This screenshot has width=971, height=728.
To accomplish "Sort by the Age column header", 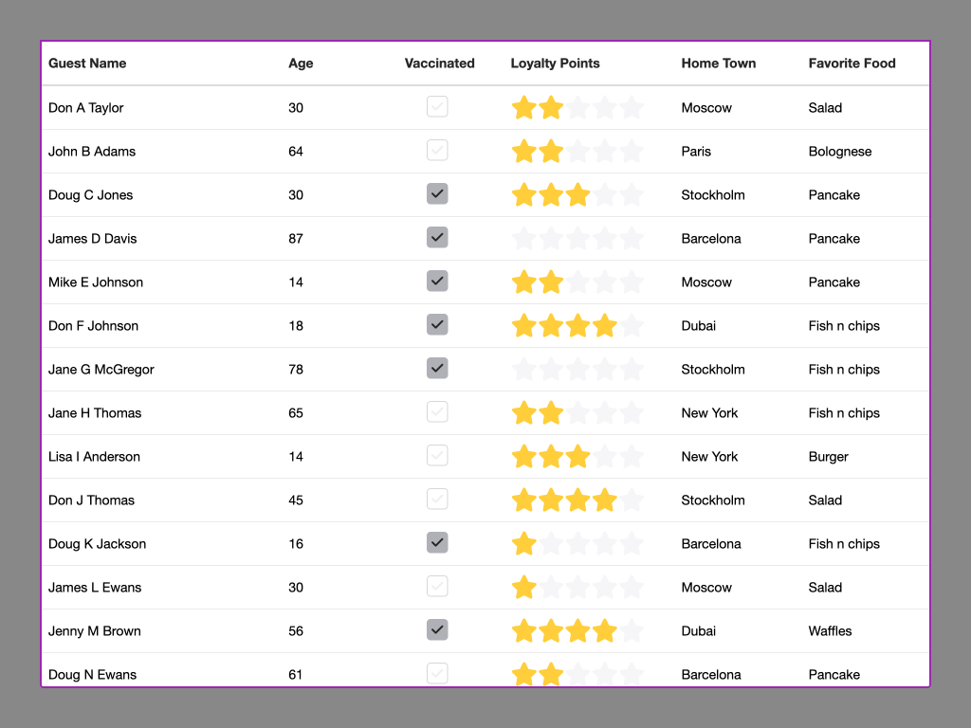I will click(301, 64).
